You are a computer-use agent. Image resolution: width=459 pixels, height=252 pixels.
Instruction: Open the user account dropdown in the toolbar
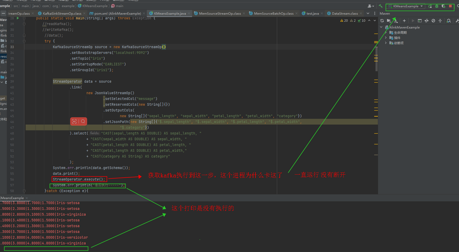coord(371,6)
